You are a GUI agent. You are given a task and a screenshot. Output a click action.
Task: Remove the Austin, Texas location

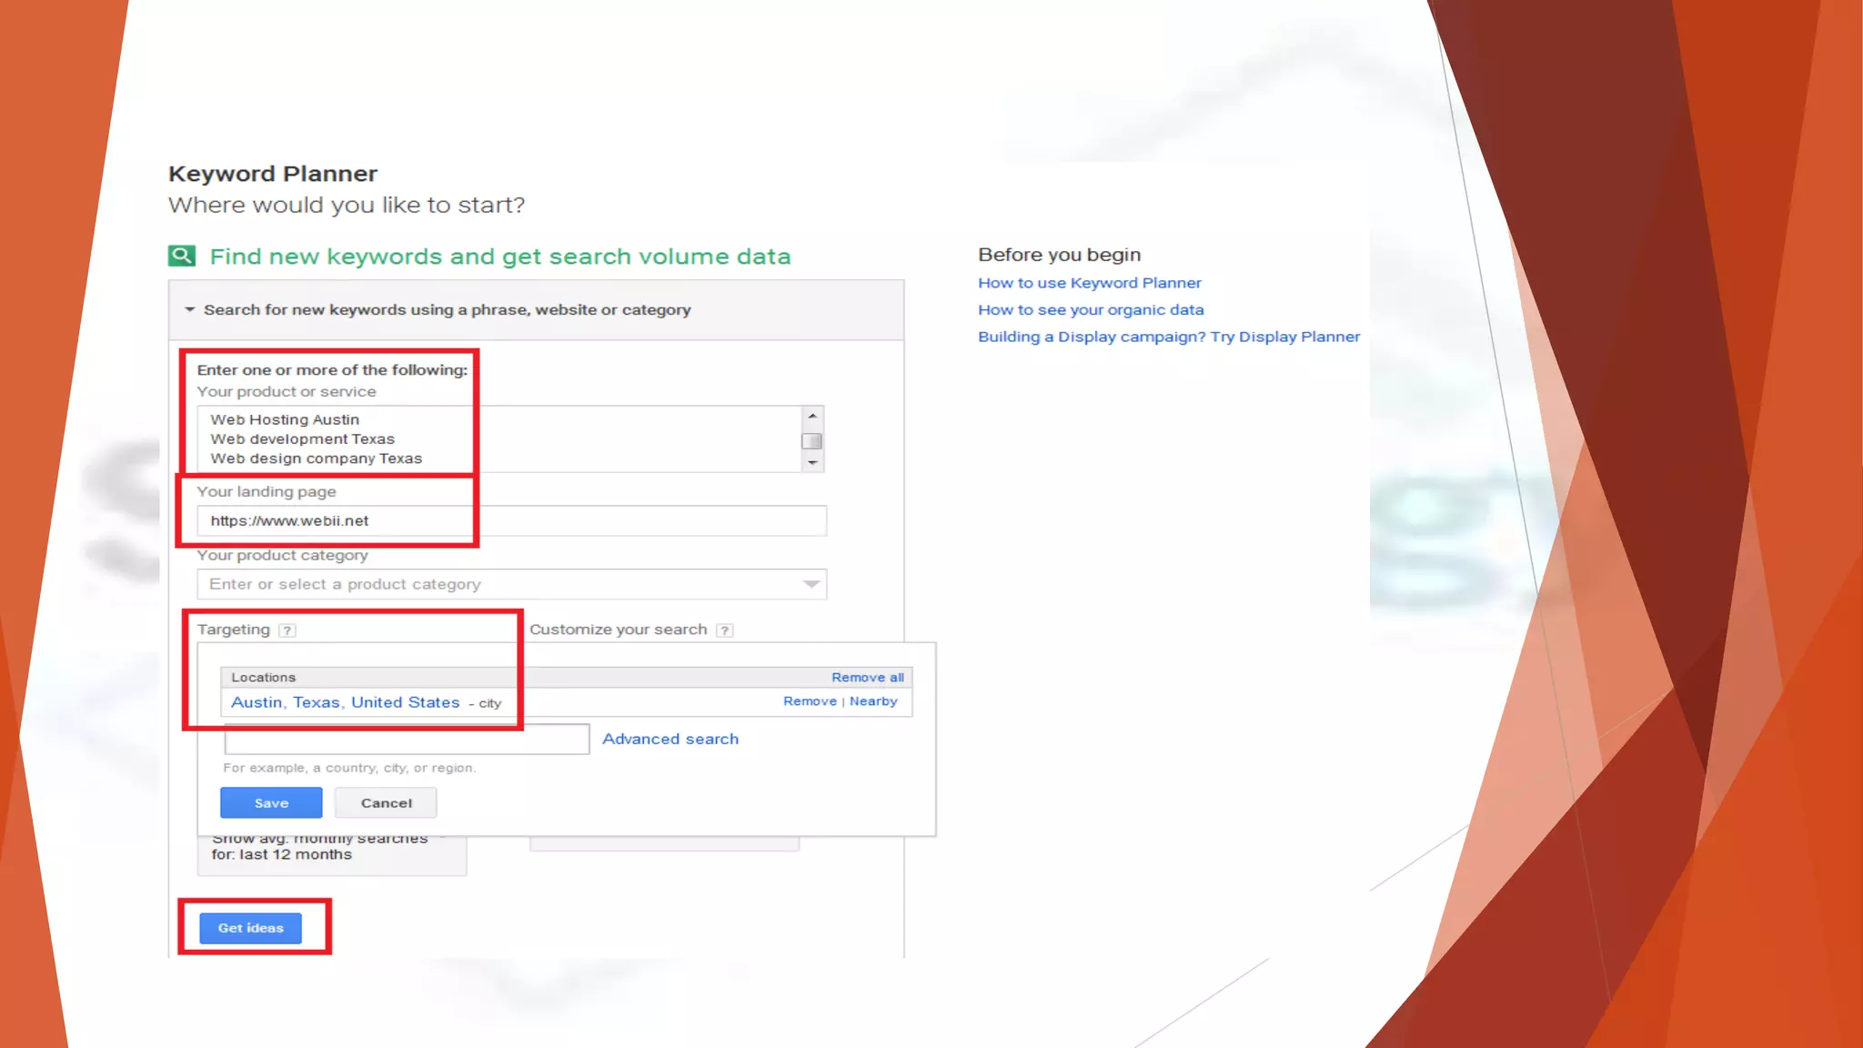point(810,701)
